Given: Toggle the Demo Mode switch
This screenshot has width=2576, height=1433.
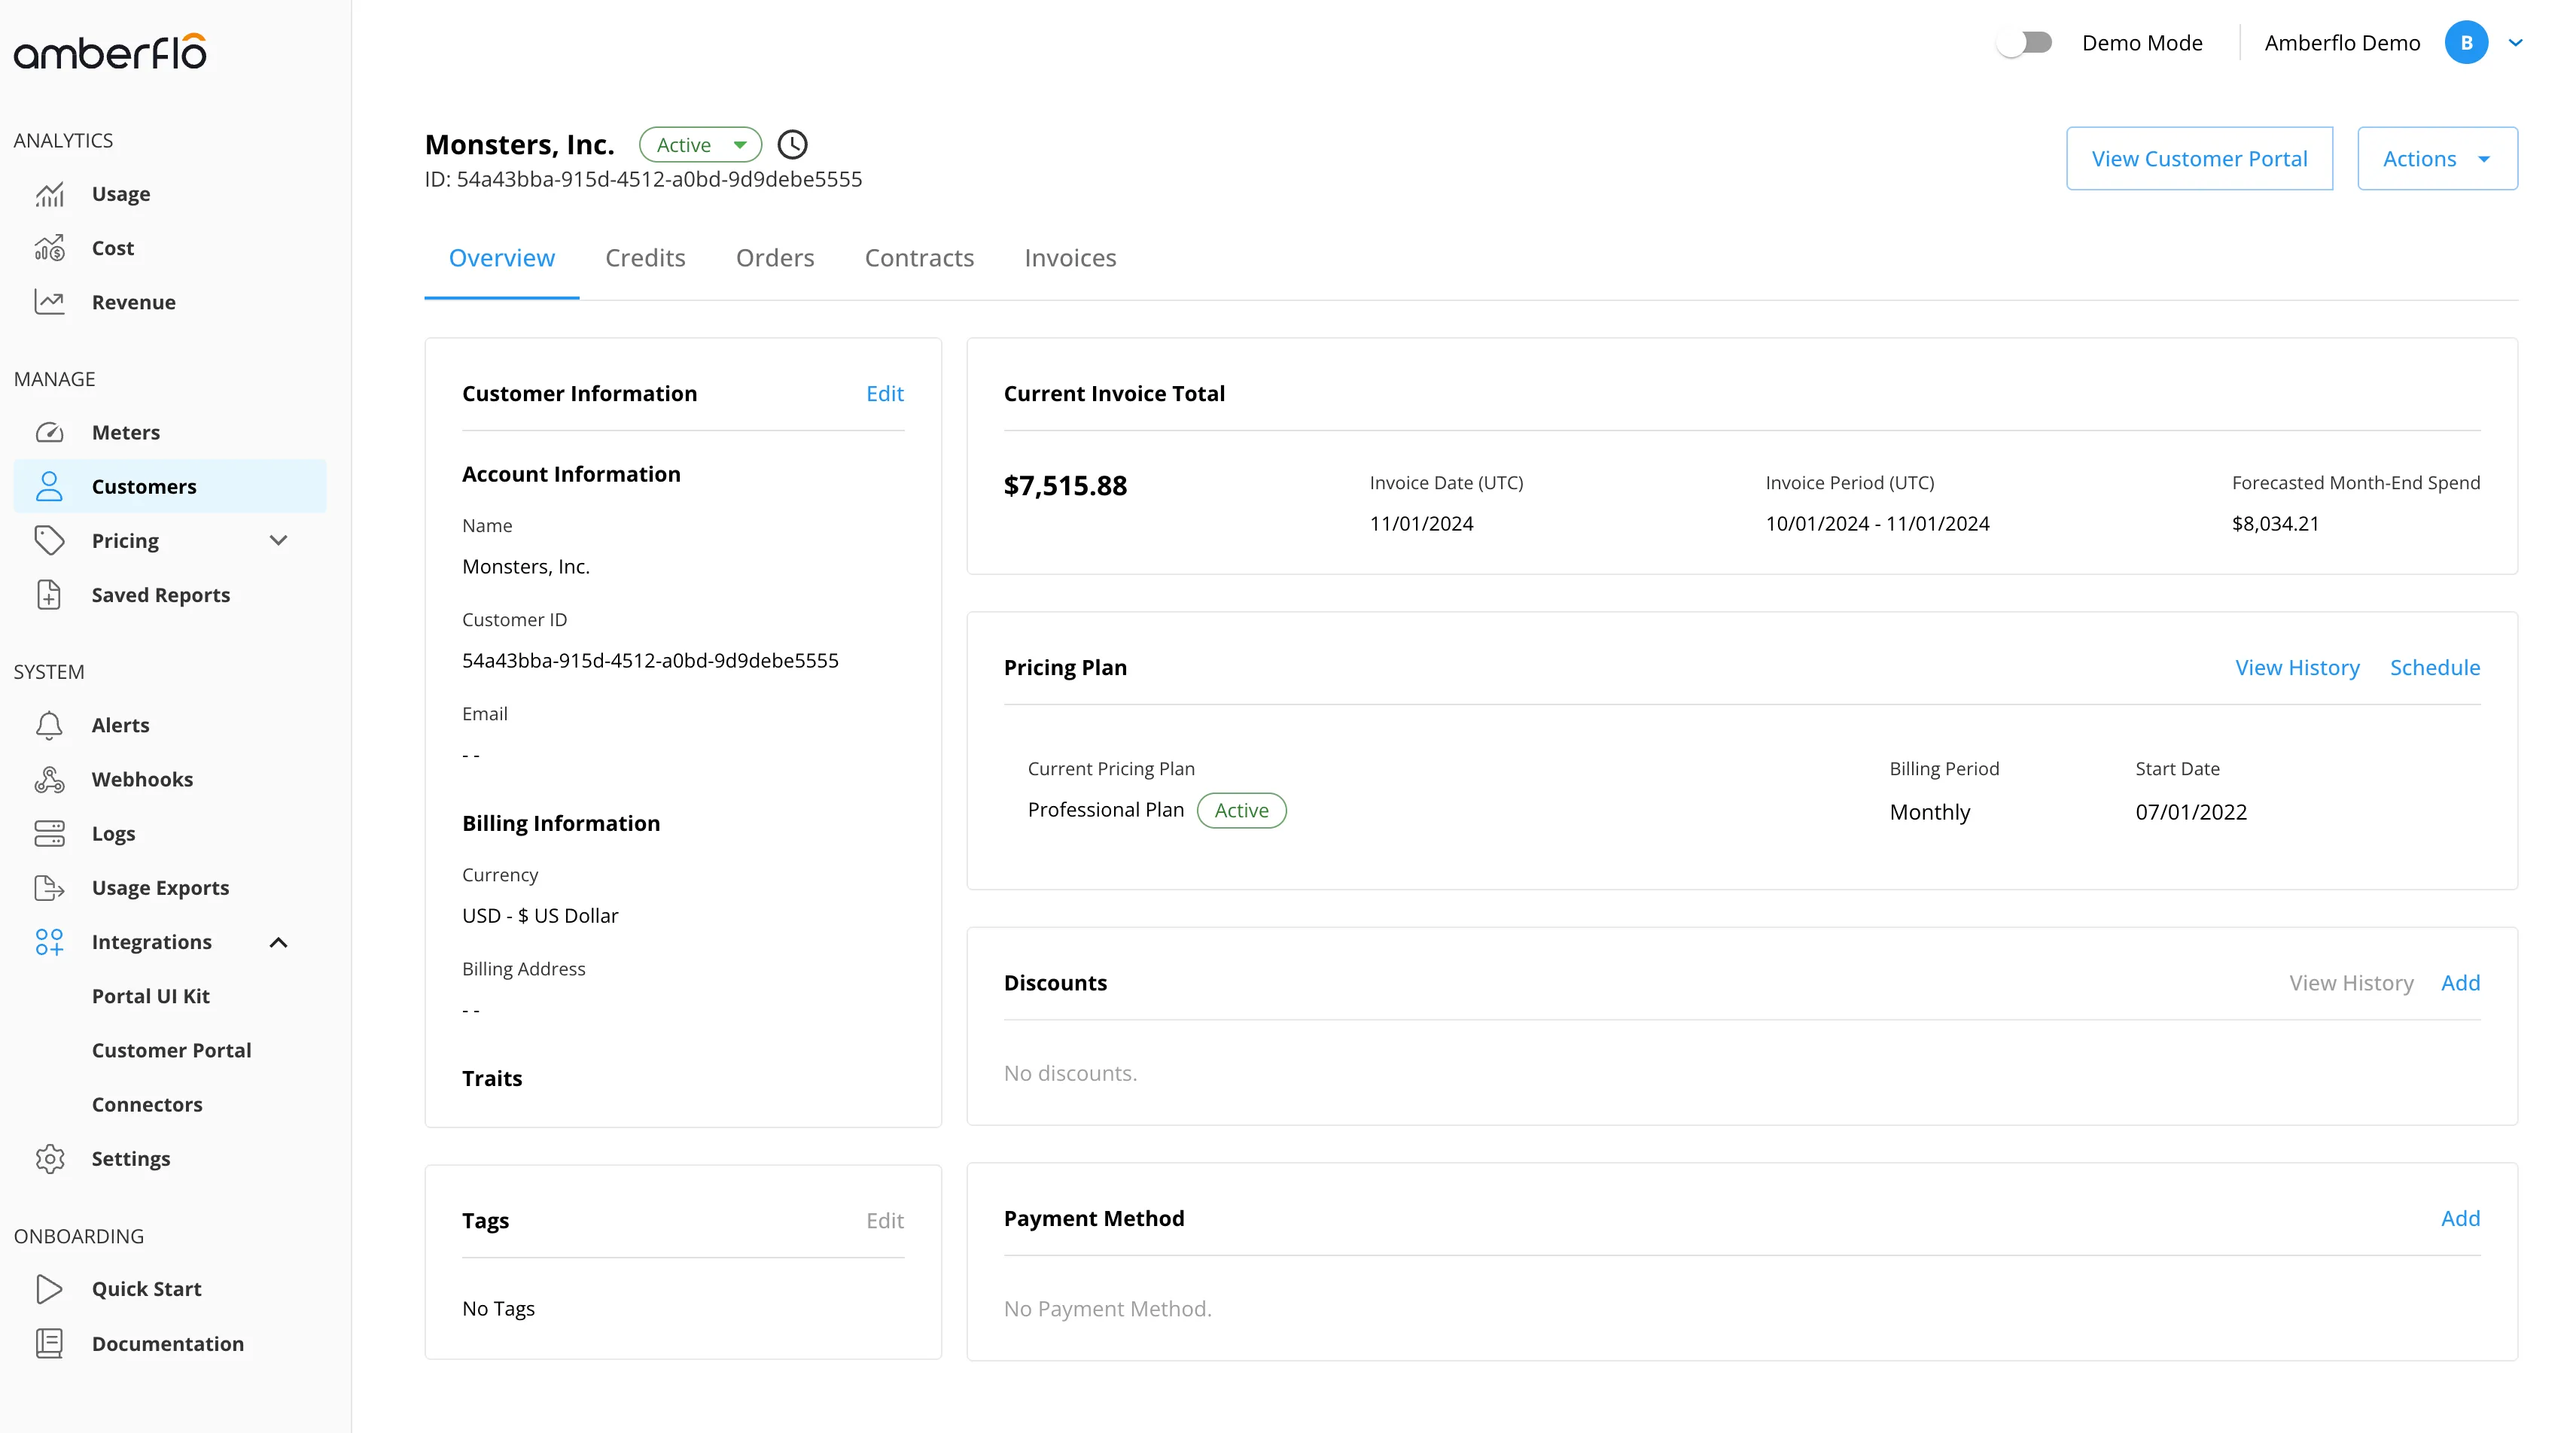Looking at the screenshot, I should point(2024,43).
